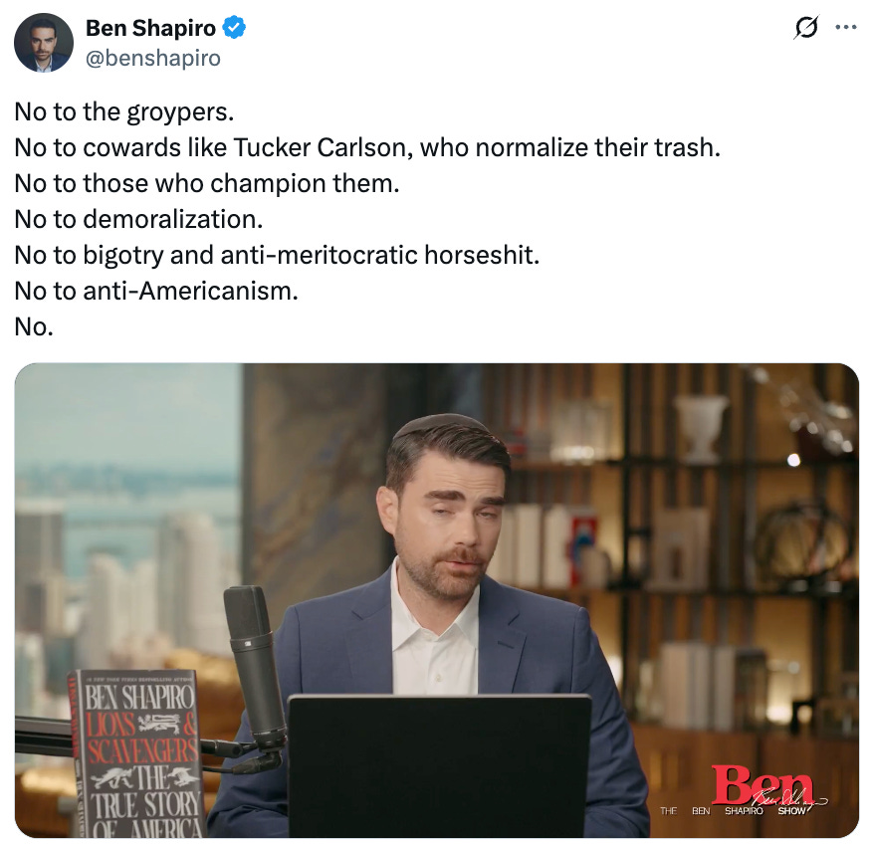Play the embedded Ben Shapiro Show video

click(437, 600)
